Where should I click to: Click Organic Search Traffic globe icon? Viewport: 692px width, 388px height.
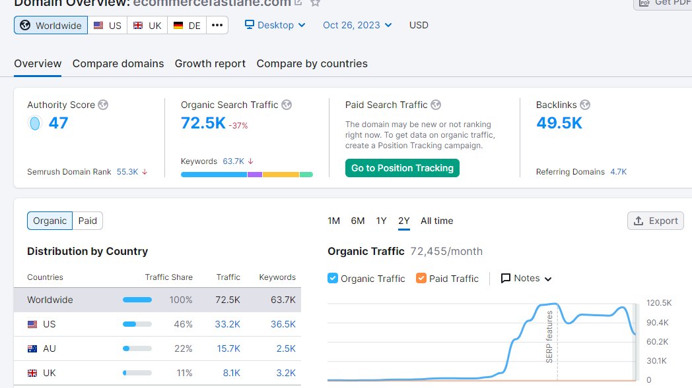[287, 105]
